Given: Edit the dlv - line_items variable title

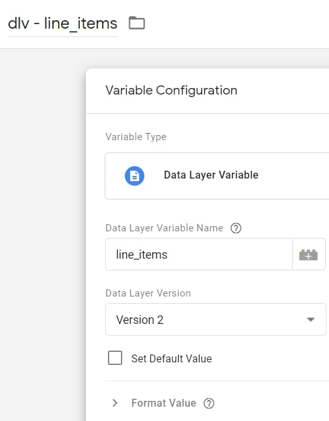Looking at the screenshot, I should point(62,23).
